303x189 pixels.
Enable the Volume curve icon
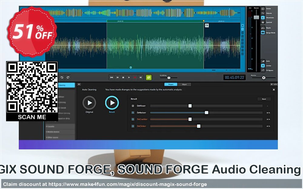pos(263,13)
